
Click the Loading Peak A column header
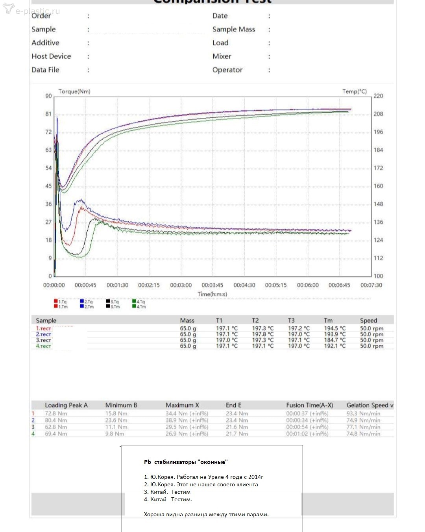tap(66, 405)
